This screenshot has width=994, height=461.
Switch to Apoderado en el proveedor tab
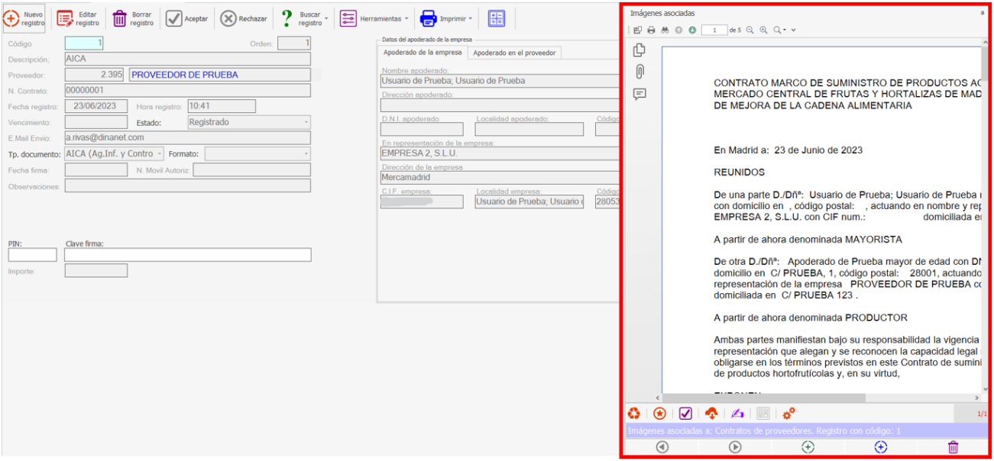514,53
